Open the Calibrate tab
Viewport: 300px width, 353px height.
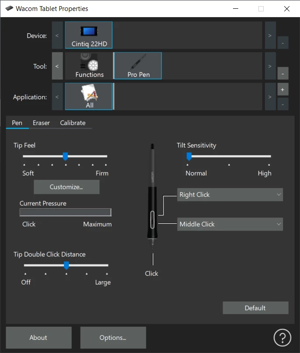click(x=73, y=123)
